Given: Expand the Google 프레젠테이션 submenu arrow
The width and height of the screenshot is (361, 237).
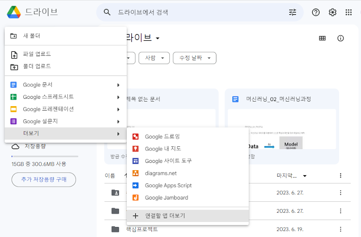Looking at the screenshot, I should tap(119, 109).
